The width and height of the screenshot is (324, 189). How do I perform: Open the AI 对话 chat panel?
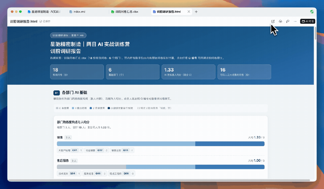[307, 21]
